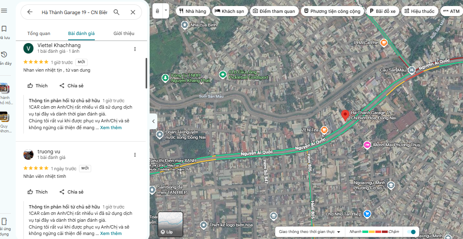Switch to the Giới thiệu tab

click(124, 33)
